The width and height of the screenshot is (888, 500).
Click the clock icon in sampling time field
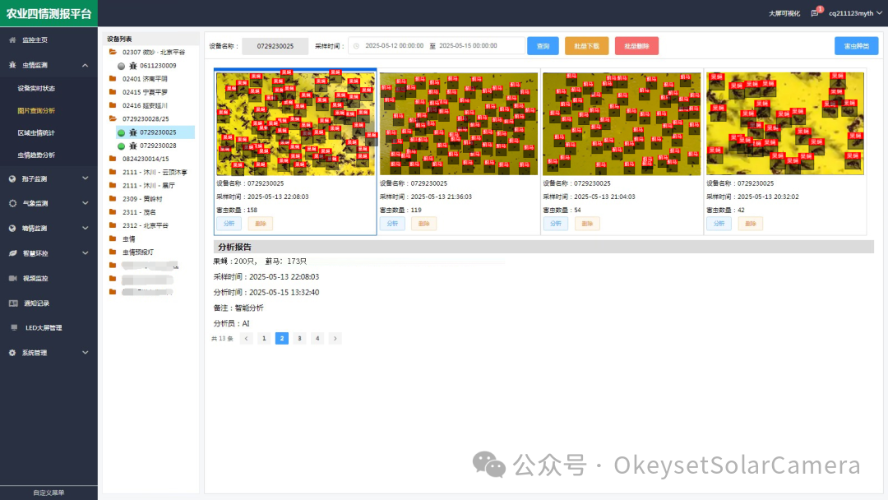point(356,46)
